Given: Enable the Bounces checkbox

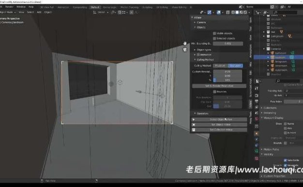Looking at the screenshot, I should [x=214, y=92].
